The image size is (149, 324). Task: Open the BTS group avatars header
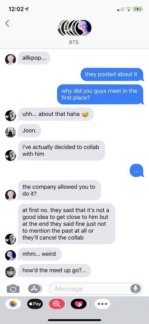74,28
